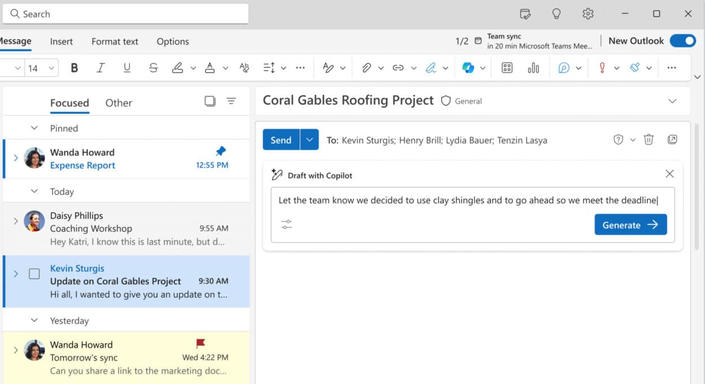Unpin the Wanda Howard Expense Report email
The height and width of the screenshot is (384, 705).
click(x=221, y=151)
